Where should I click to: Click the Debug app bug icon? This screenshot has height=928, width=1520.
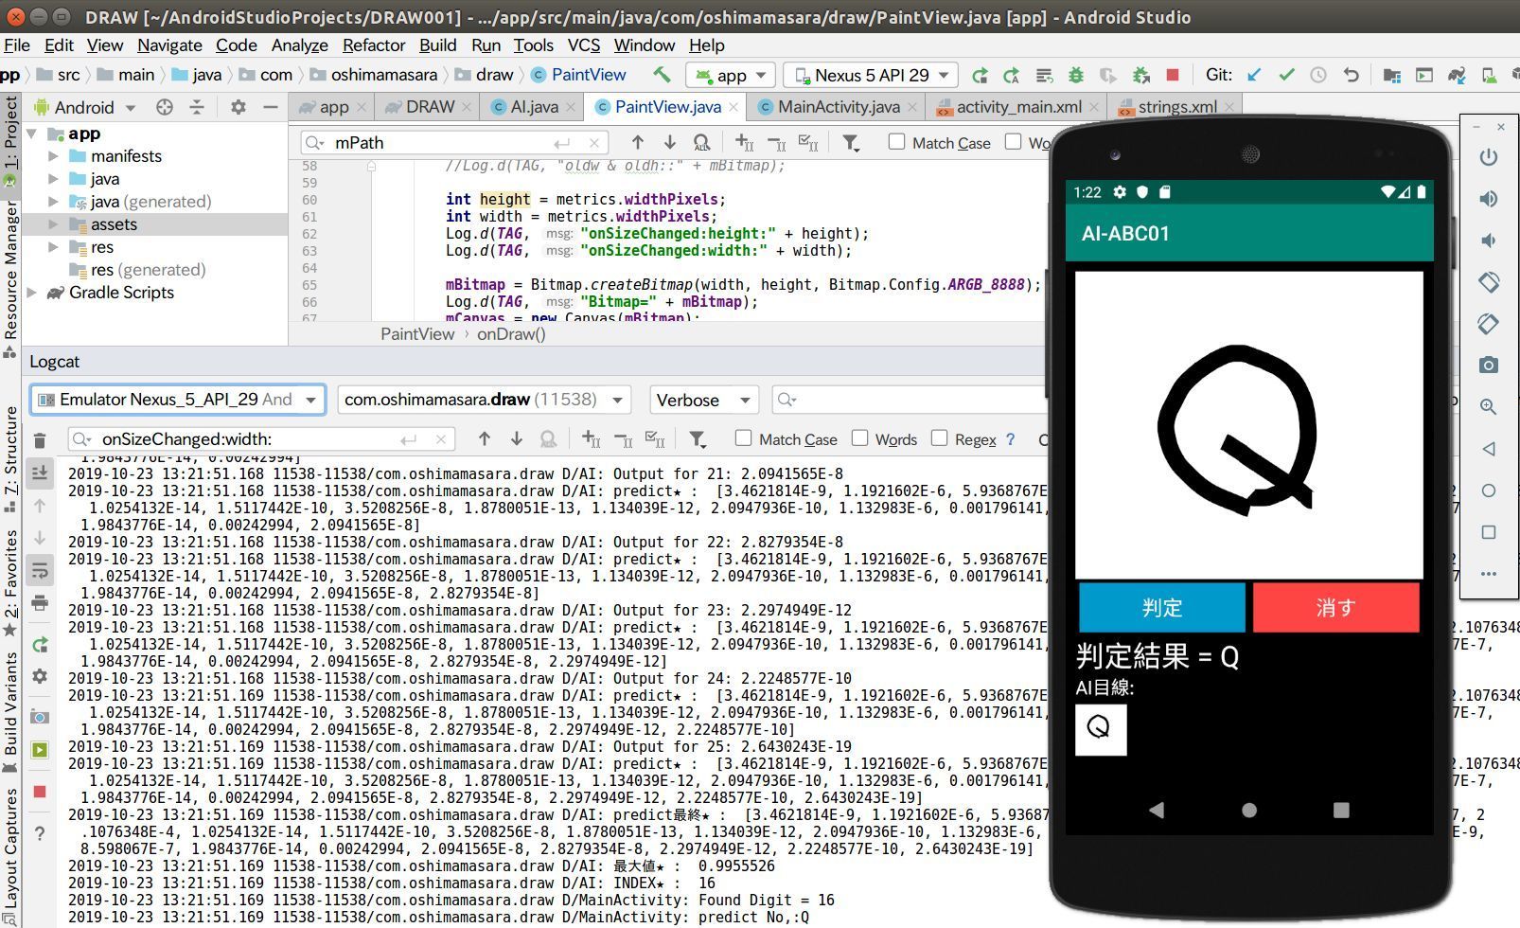[x=1076, y=75]
